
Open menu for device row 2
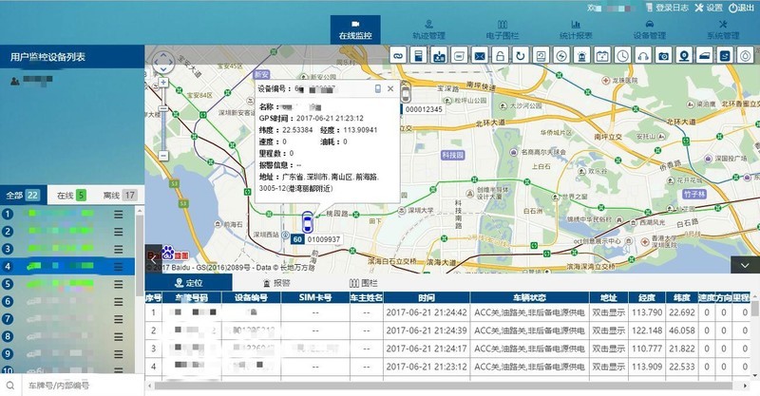click(x=118, y=231)
